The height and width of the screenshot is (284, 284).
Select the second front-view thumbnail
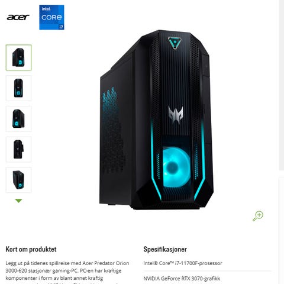(x=18, y=88)
